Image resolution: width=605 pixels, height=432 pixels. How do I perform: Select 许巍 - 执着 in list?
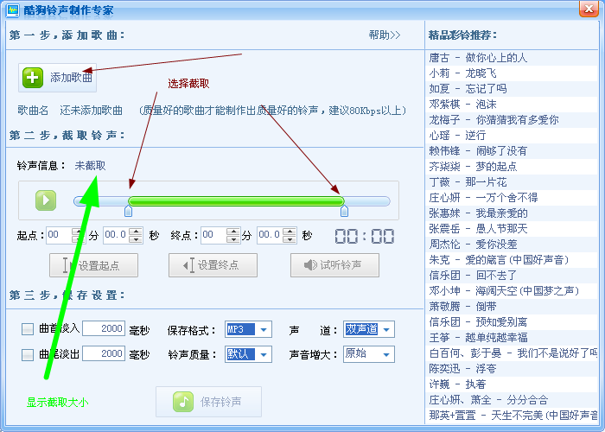[x=512, y=384]
